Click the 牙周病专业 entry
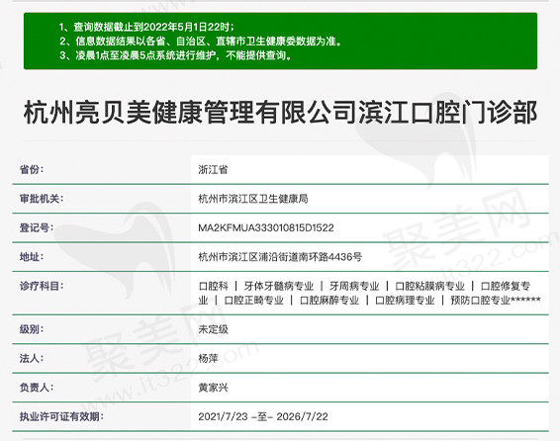The height and width of the screenshot is (441, 560). pos(354,286)
